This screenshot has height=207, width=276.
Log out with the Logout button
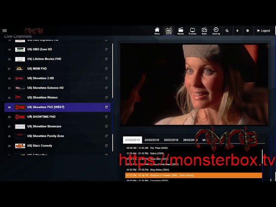pos(263,31)
